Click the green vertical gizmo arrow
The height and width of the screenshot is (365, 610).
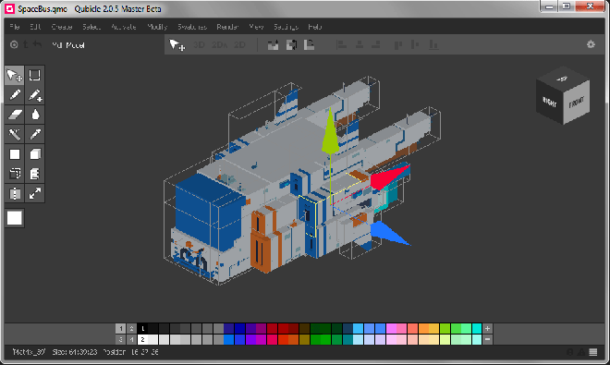(330, 131)
